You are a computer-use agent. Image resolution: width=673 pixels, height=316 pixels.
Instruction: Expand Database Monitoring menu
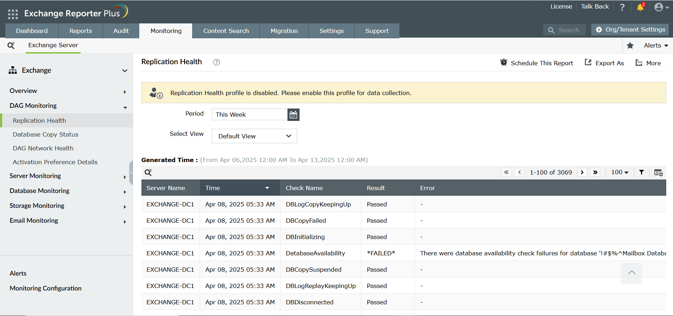coord(125,192)
